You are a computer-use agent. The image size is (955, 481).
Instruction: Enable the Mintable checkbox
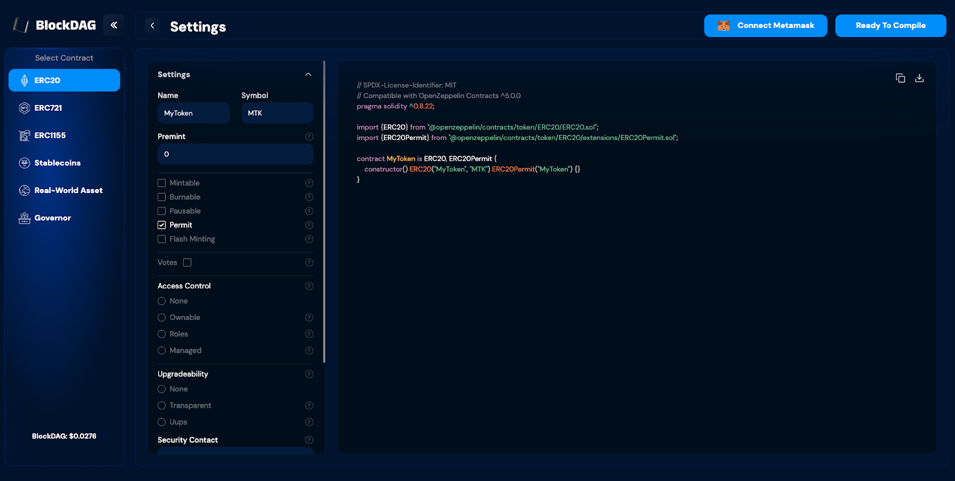pyautogui.click(x=162, y=183)
